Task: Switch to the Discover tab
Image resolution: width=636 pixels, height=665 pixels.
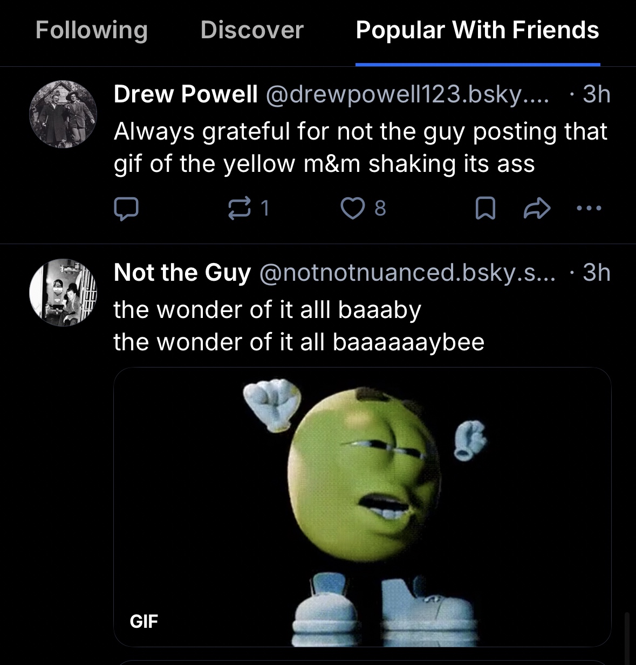Action: pos(252,30)
